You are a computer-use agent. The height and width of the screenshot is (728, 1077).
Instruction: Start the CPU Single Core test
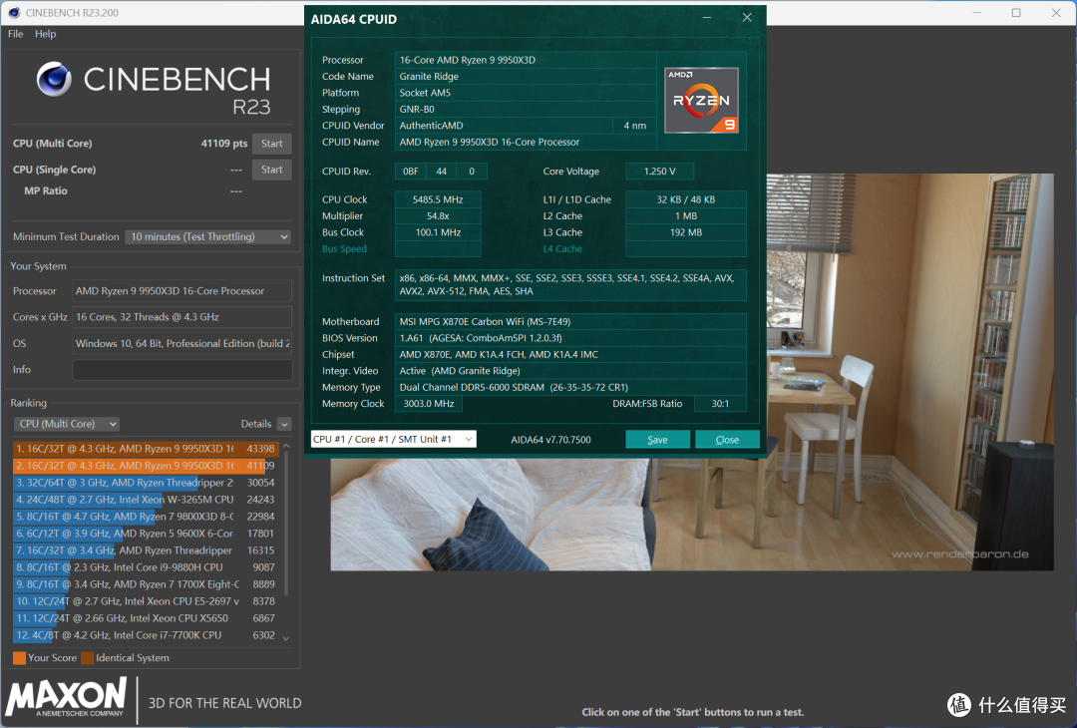272,170
